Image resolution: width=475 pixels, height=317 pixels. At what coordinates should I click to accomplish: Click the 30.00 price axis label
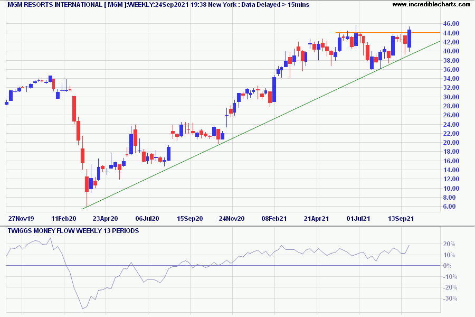(x=451, y=97)
